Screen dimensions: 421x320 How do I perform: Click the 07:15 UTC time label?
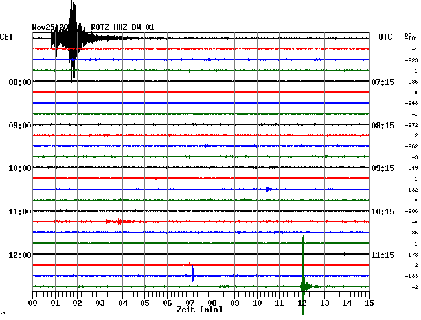[x=383, y=82]
